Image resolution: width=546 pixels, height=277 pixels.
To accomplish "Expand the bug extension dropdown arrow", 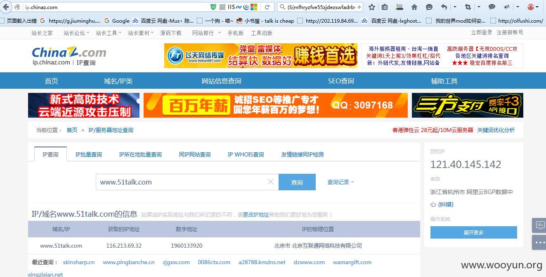I will (518, 7).
